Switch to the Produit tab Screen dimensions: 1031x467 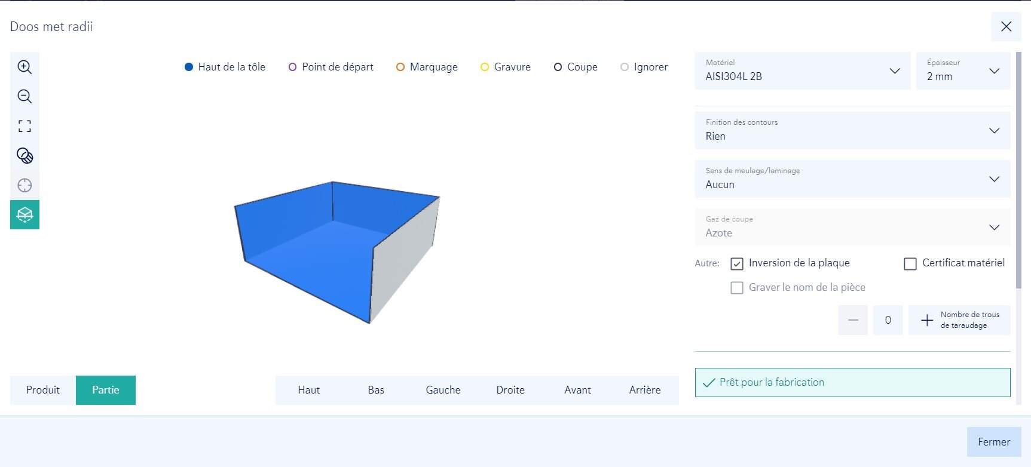pyautogui.click(x=43, y=390)
